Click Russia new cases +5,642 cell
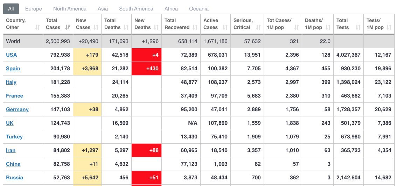Image resolution: width=397 pixels, height=186 pixels. [87, 178]
